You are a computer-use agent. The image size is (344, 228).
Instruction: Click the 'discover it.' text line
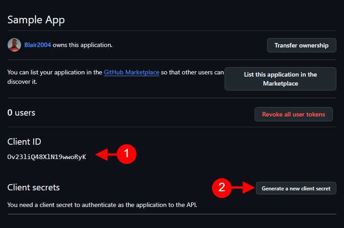tap(22, 82)
